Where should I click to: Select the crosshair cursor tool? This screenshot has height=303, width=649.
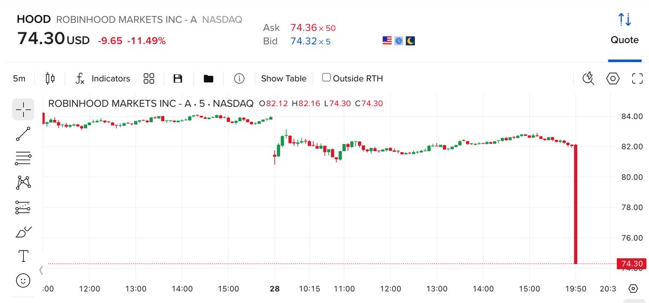(23, 110)
